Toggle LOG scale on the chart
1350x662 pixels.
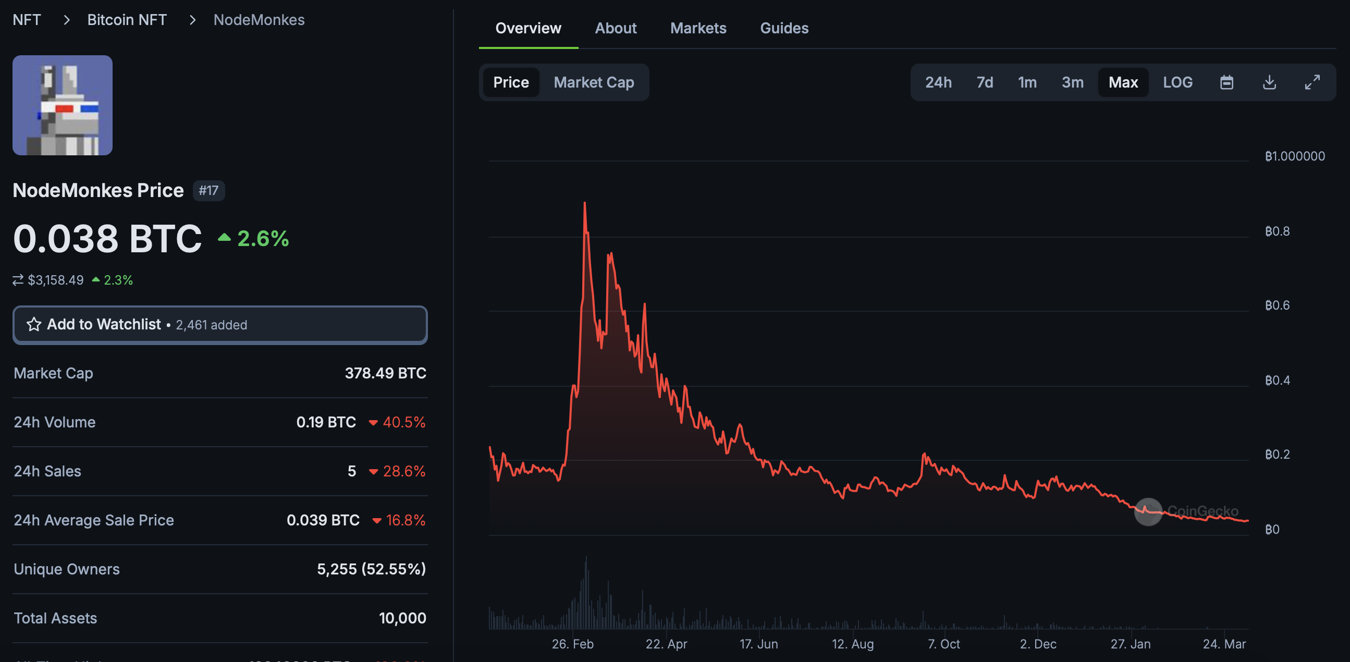pos(1177,82)
